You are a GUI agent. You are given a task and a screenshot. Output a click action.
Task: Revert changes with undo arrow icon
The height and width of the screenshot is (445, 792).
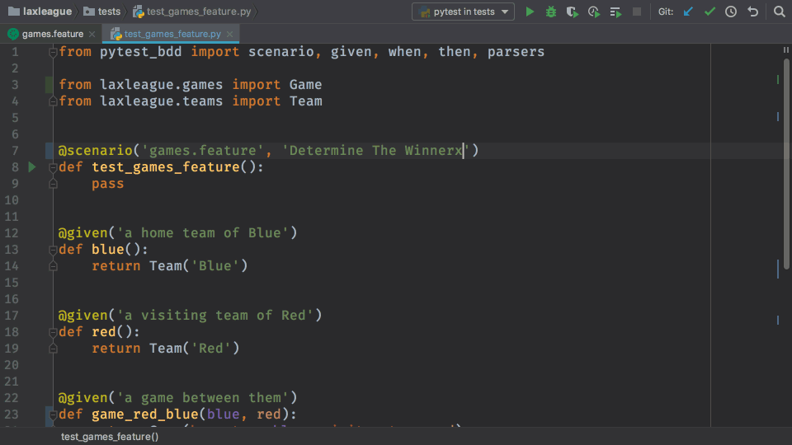(x=752, y=12)
